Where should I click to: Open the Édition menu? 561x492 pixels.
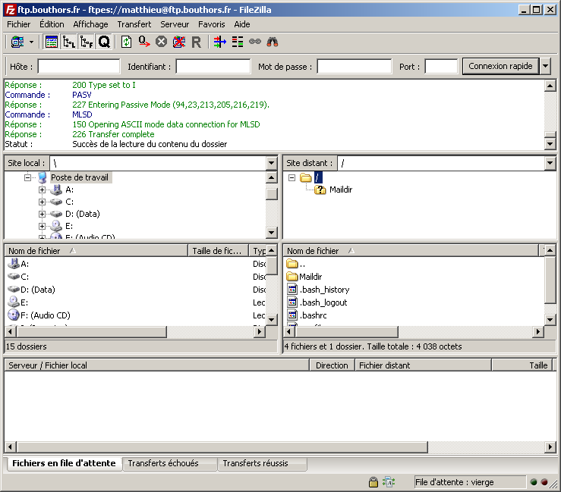[x=52, y=24]
